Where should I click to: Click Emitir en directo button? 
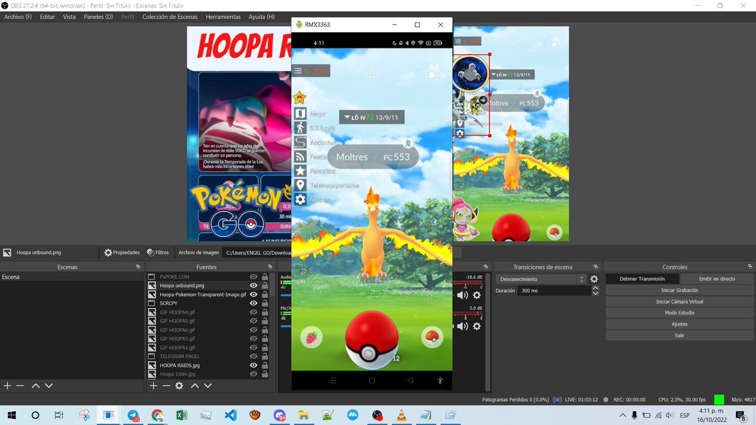click(717, 279)
